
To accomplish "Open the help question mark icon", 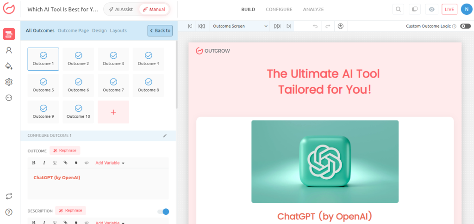I will [9, 212].
